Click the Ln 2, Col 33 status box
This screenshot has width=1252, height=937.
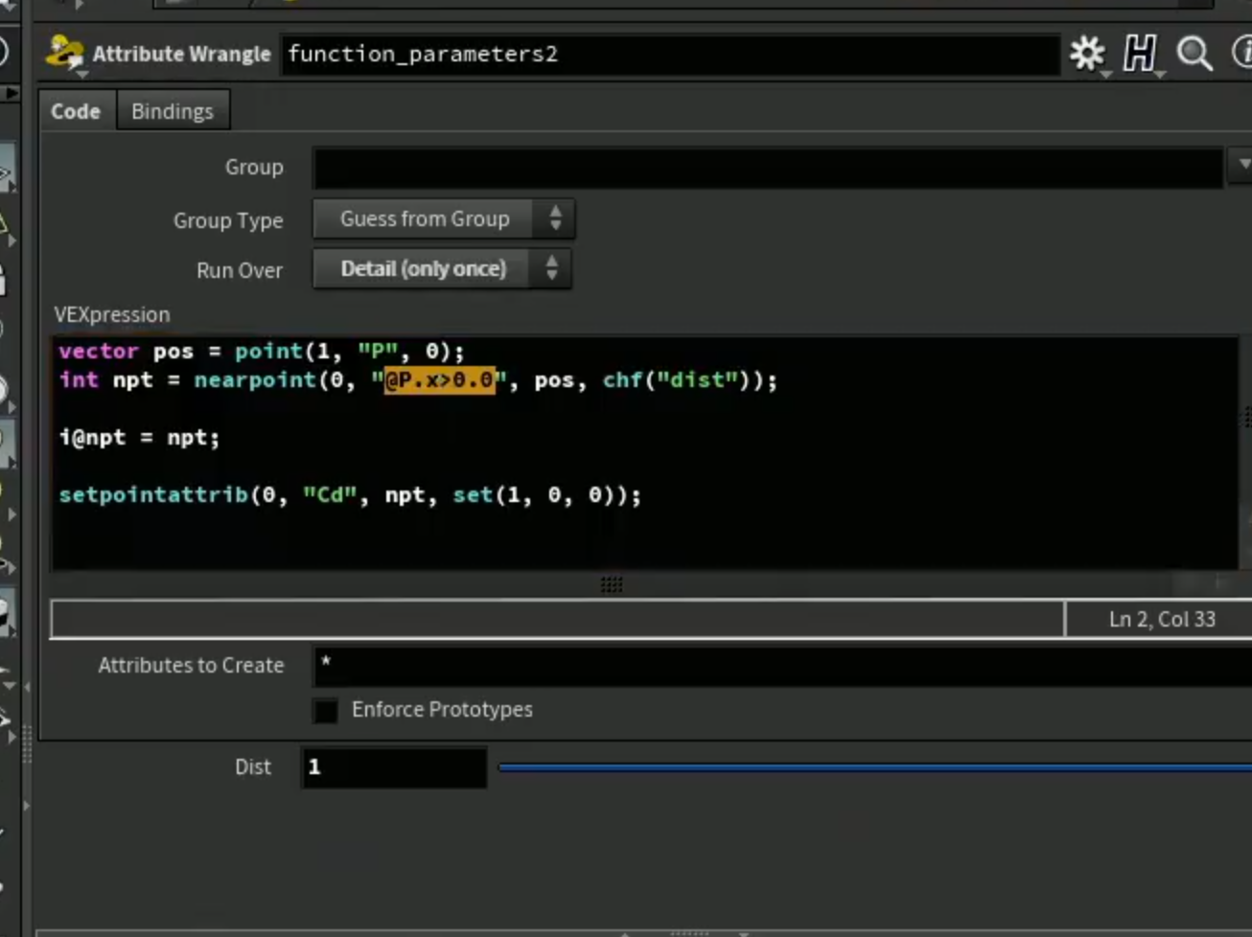coord(1161,620)
